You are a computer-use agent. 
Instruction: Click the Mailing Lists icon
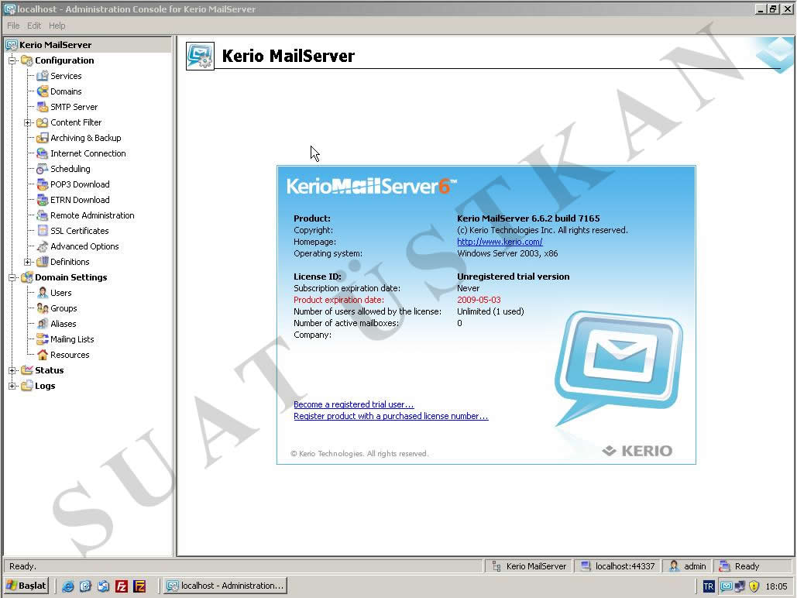(42, 340)
